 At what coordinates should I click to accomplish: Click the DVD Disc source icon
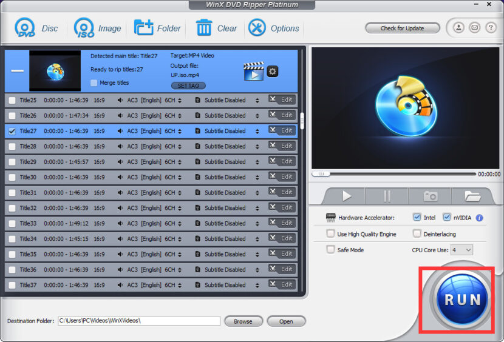click(x=26, y=28)
